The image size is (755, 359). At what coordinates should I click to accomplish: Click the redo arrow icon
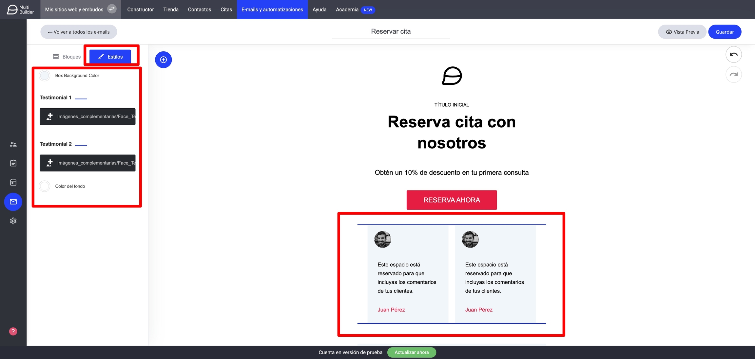point(733,74)
